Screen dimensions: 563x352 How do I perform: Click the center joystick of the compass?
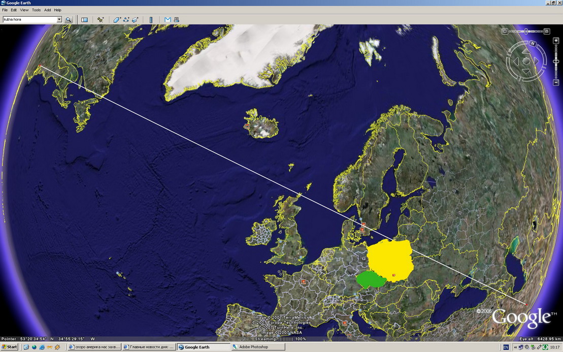point(526,61)
